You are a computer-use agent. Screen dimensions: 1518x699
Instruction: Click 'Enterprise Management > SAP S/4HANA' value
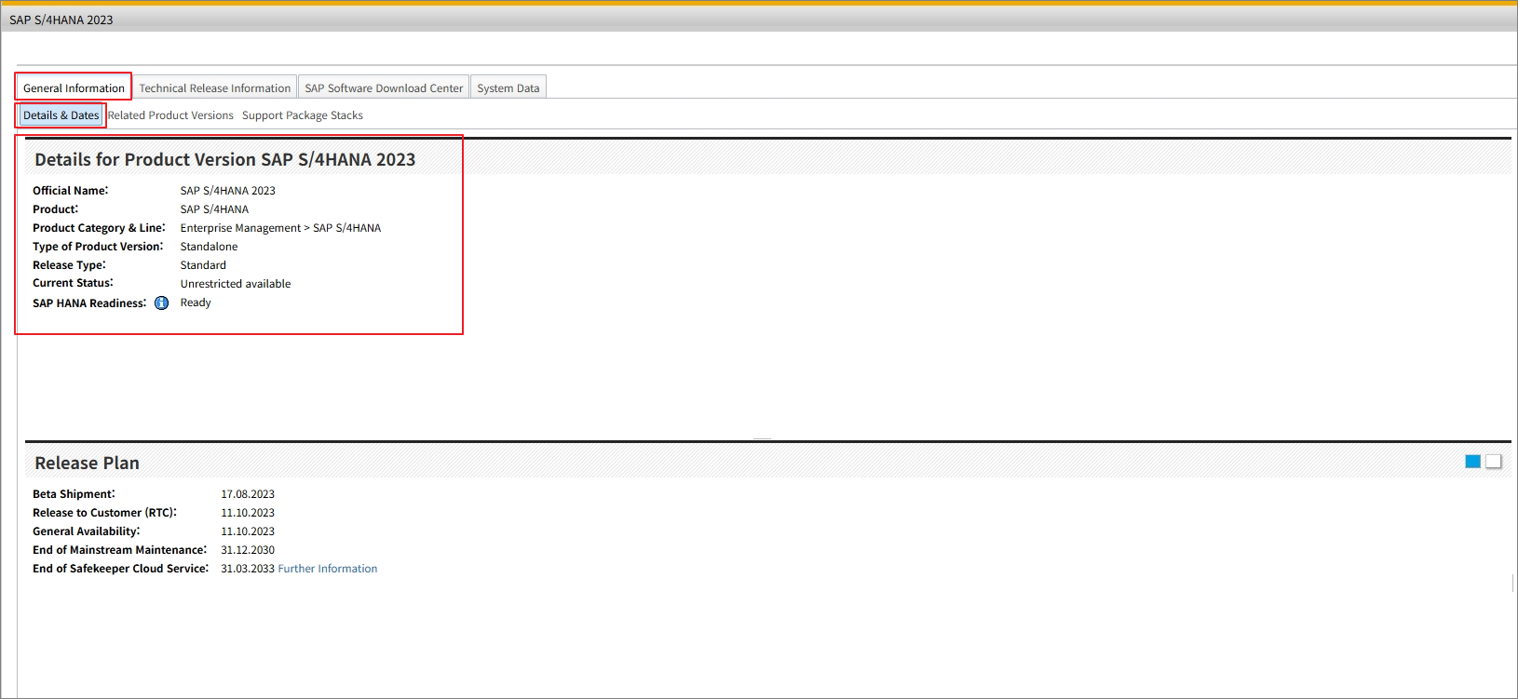[x=280, y=228]
